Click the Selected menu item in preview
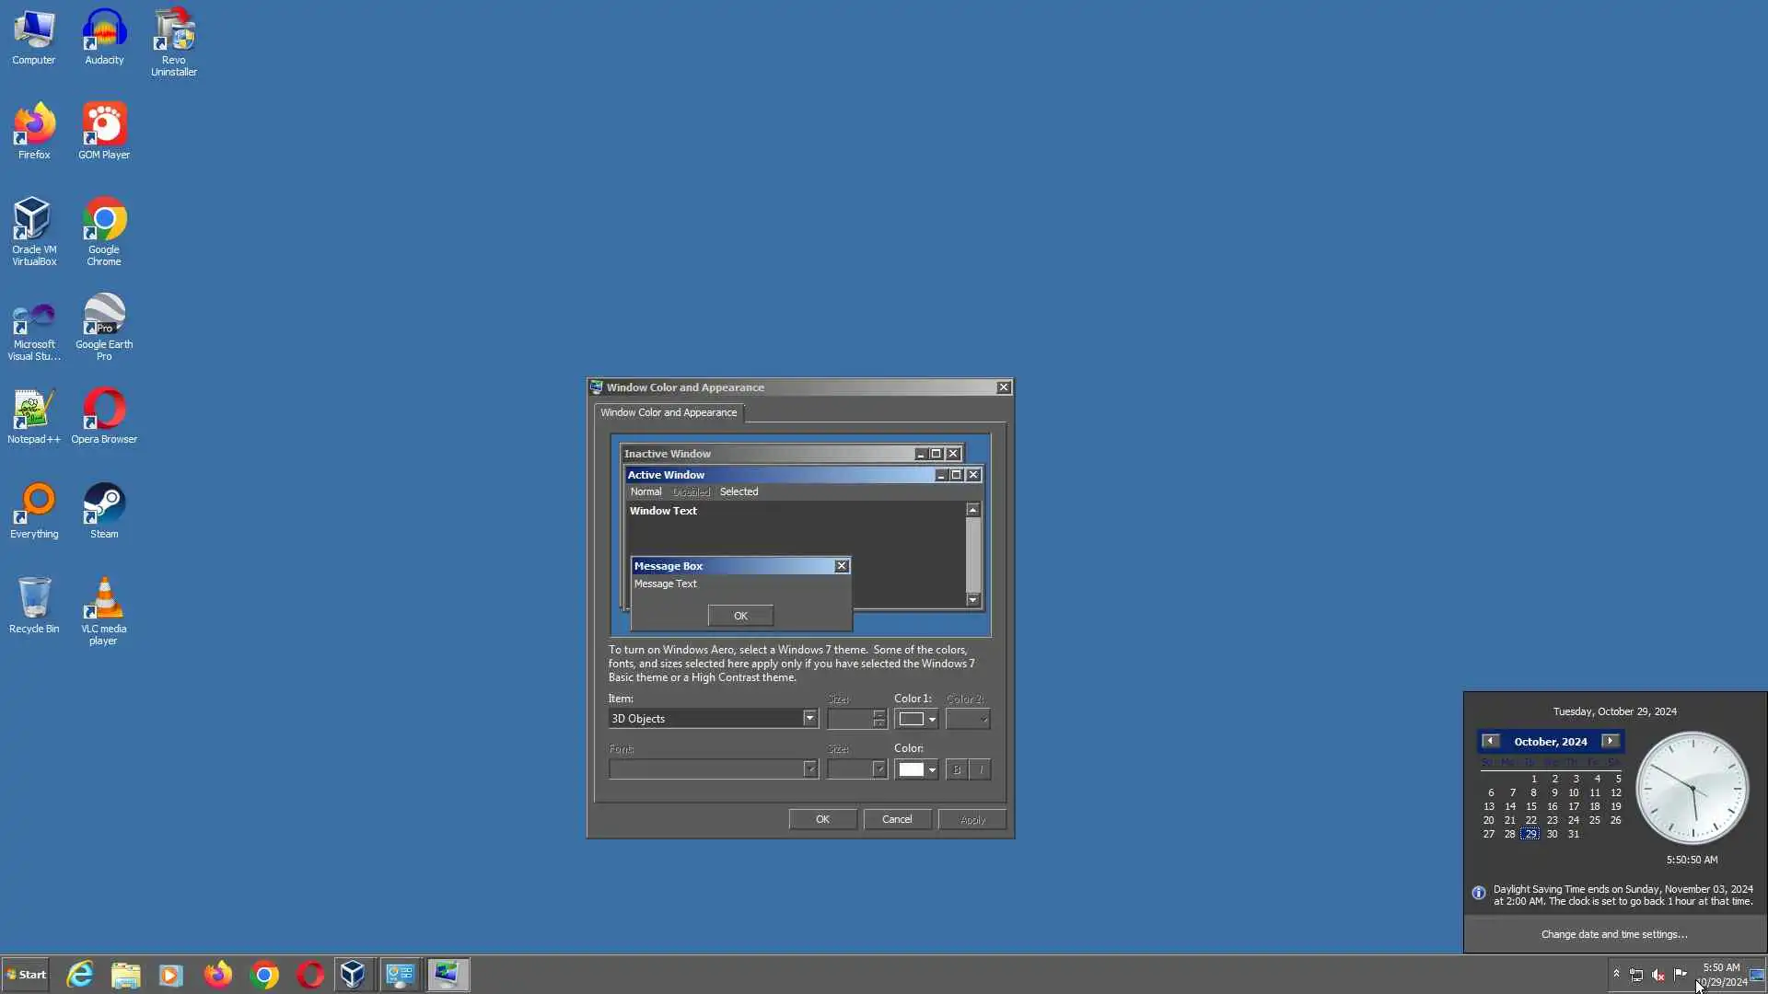 [739, 491]
